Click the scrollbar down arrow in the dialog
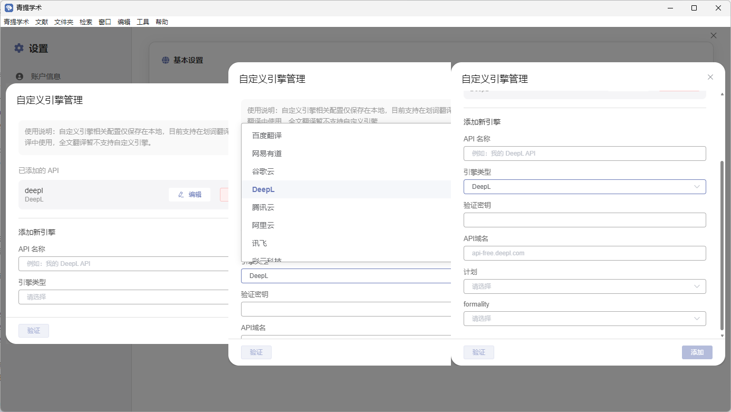Screen dimensions: 731x412 (722, 335)
